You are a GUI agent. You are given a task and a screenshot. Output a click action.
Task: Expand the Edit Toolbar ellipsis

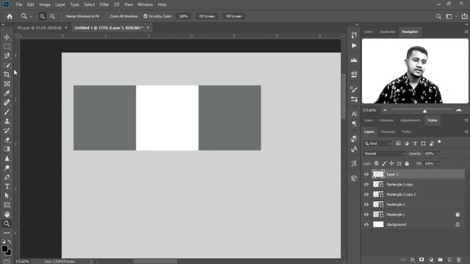[7, 233]
